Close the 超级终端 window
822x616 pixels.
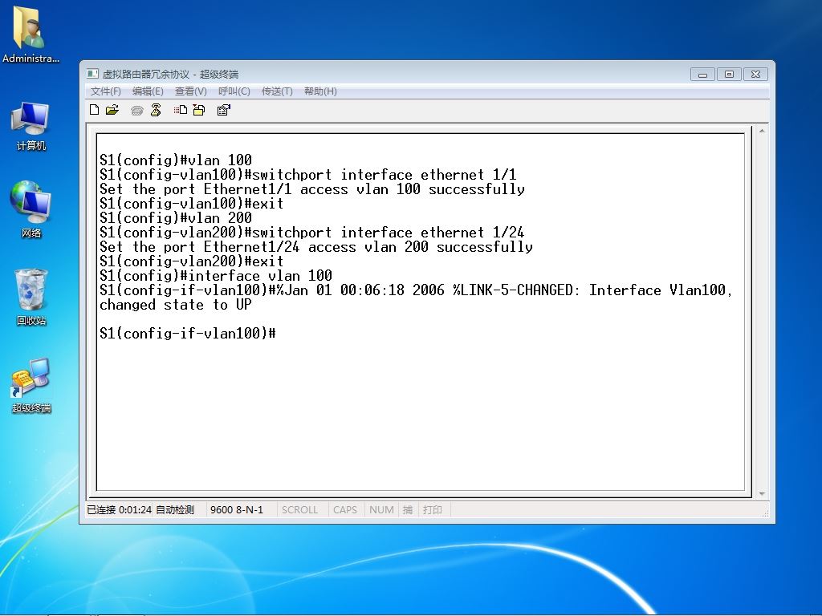755,75
